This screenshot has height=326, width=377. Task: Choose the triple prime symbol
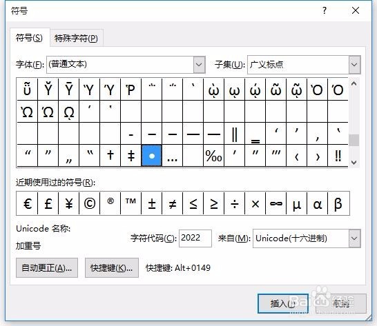point(275,156)
